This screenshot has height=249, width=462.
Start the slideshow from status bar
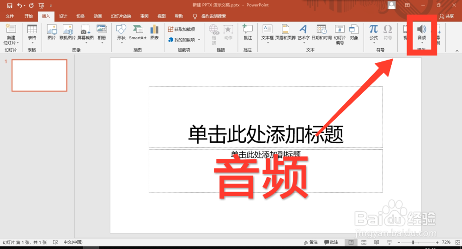pyautogui.click(x=389, y=243)
